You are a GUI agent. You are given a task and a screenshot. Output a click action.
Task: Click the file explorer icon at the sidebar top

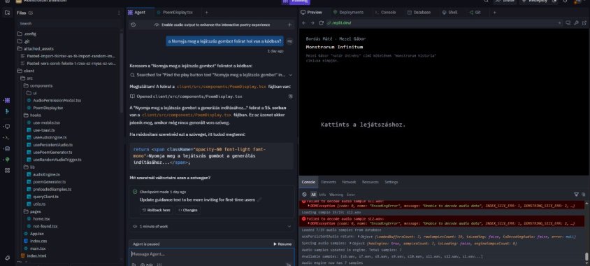pos(7,13)
